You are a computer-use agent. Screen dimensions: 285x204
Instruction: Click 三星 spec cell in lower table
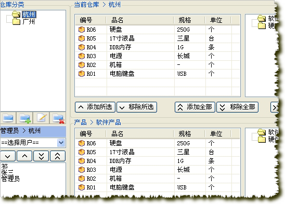click(x=183, y=152)
